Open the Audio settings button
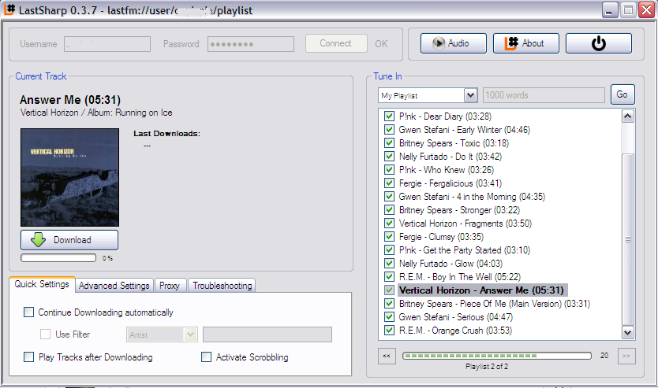This screenshot has width=658, height=388. tap(453, 43)
